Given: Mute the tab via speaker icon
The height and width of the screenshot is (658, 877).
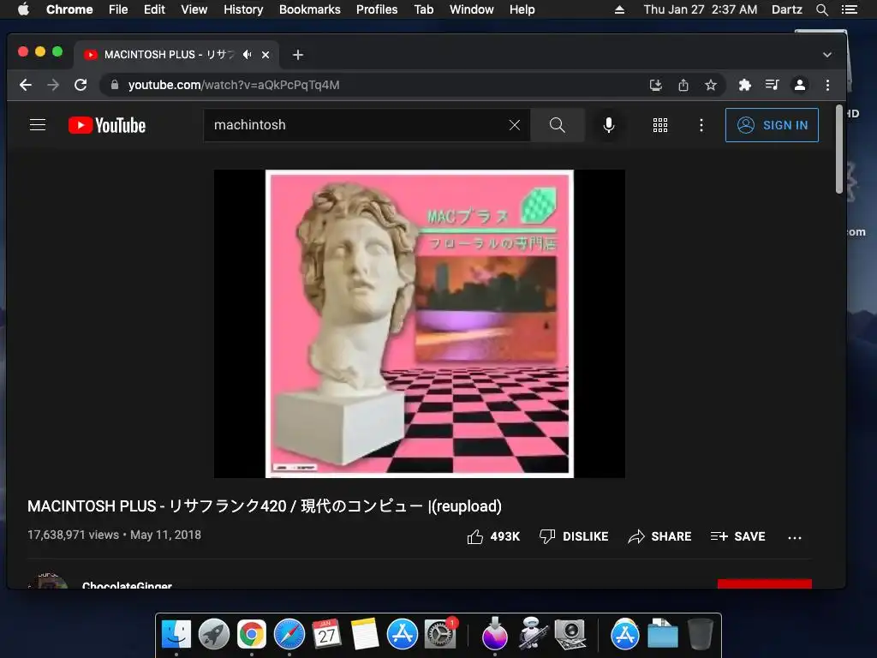Looking at the screenshot, I should pyautogui.click(x=248, y=54).
